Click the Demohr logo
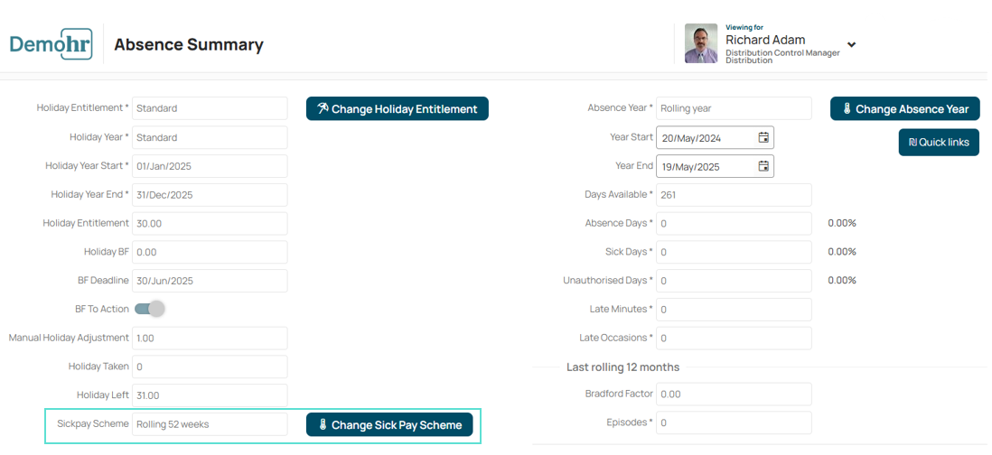 coord(51,43)
